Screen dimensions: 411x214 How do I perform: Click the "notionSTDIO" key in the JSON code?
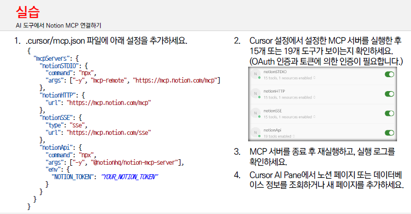59,66
